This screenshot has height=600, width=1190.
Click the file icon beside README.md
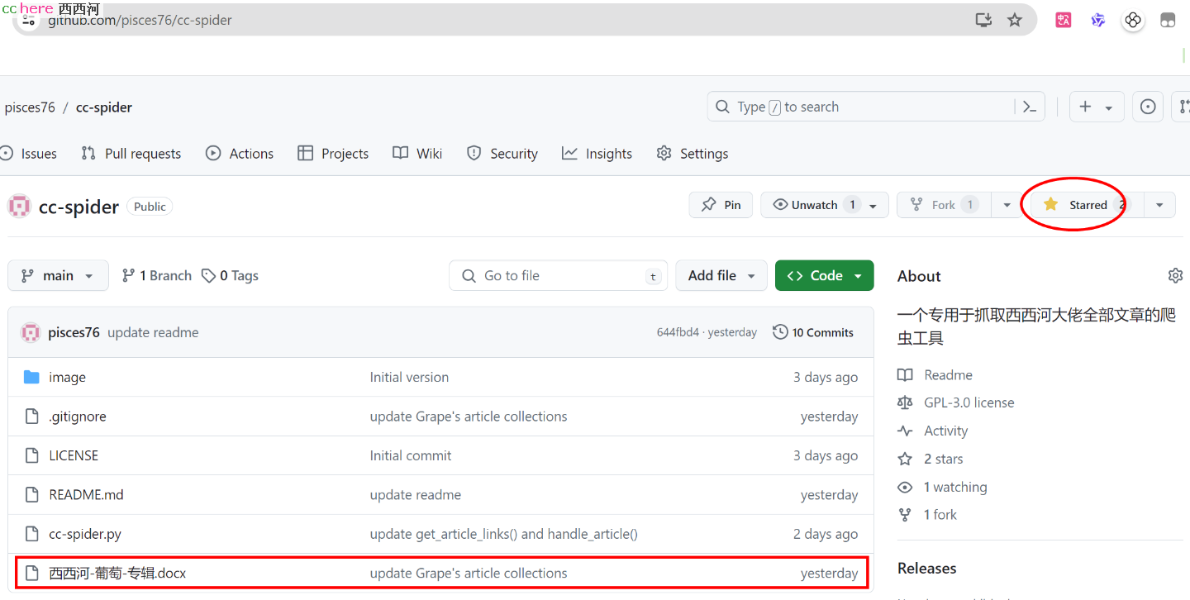pos(31,495)
